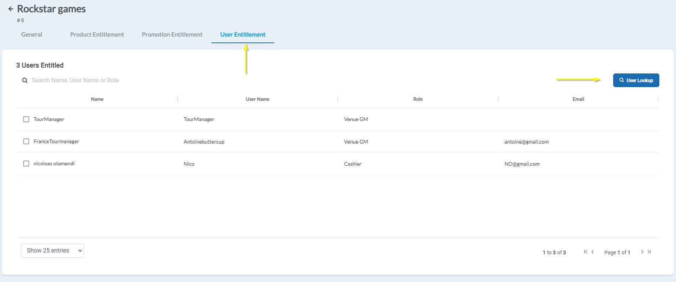The height and width of the screenshot is (282, 676).
Task: Tick the FranceTourmanager checkbox
Action: point(26,141)
